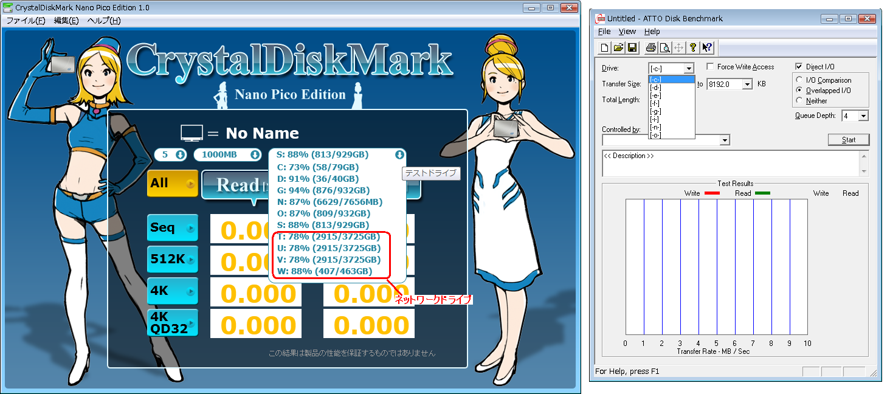
Task: Select drive [-o-] in ATTO drive list
Action: tap(671, 135)
